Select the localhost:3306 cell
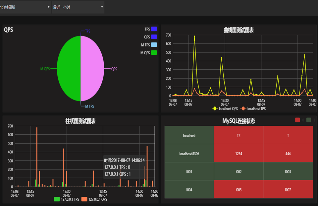318x206 pixels. pos(189,153)
